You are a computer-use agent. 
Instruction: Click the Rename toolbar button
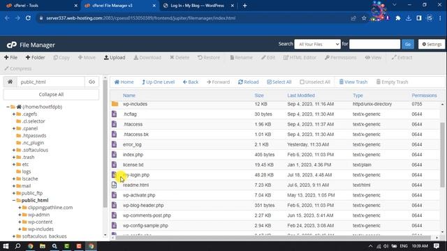(x=241, y=57)
